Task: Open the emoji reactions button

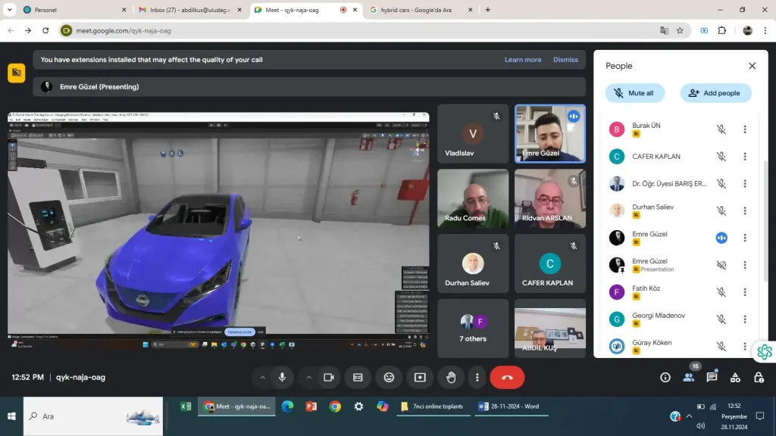Action: [389, 377]
